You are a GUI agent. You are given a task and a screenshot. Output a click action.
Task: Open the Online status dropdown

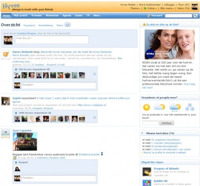point(152,8)
